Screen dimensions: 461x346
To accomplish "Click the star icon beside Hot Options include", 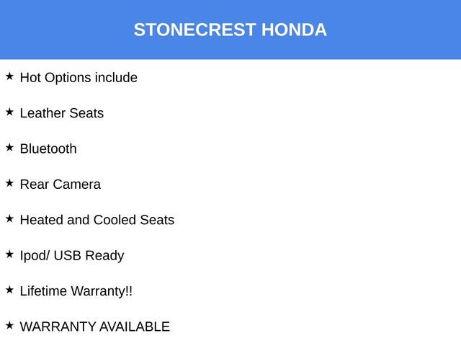I will tap(9, 76).
